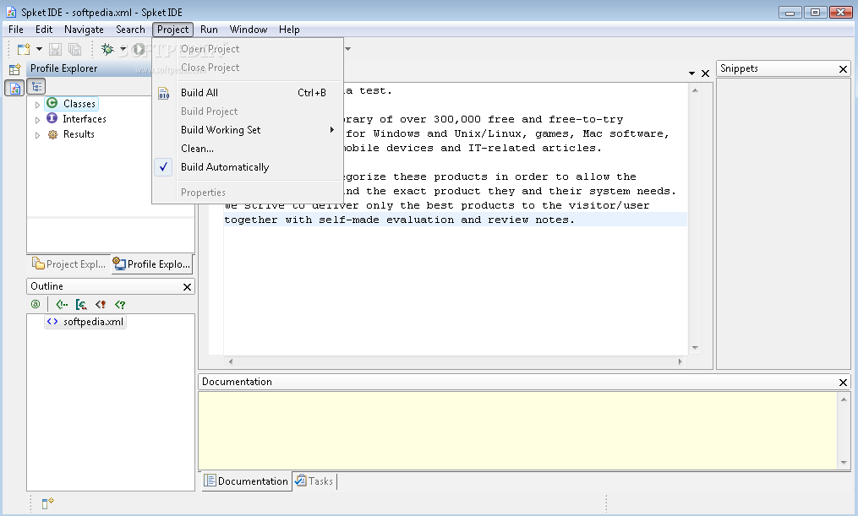Toggle Build Automatically checkmark
The width and height of the screenshot is (858, 516).
(x=164, y=167)
